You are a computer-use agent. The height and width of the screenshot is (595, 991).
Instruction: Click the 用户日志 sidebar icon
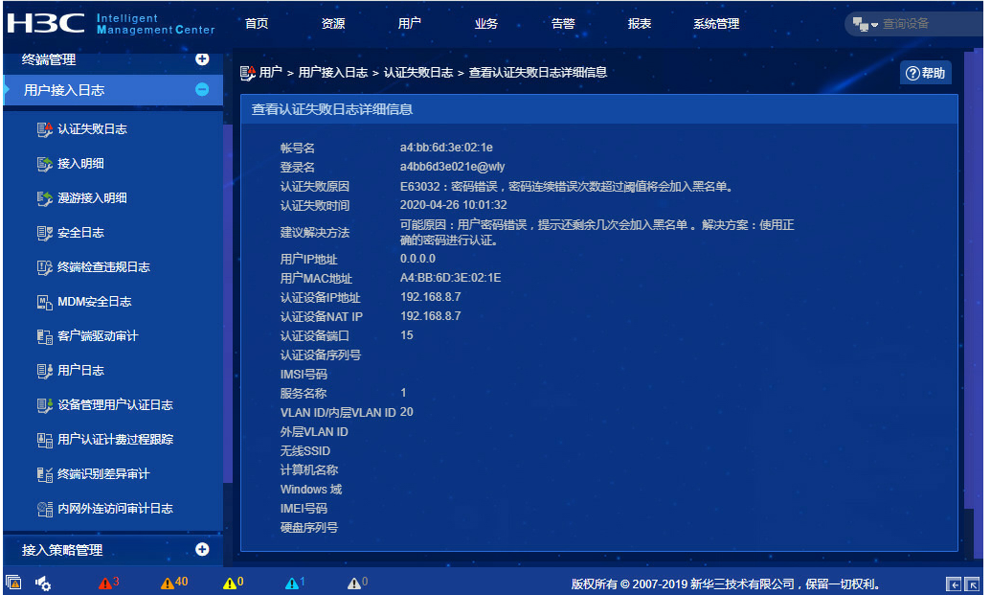44,371
